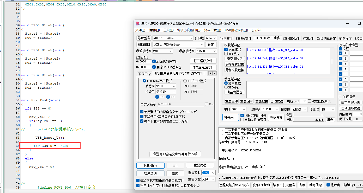The image size is (363, 193).
Task: Enable 自动发送结束符 checkbox
Action: click(x=242, y=120)
